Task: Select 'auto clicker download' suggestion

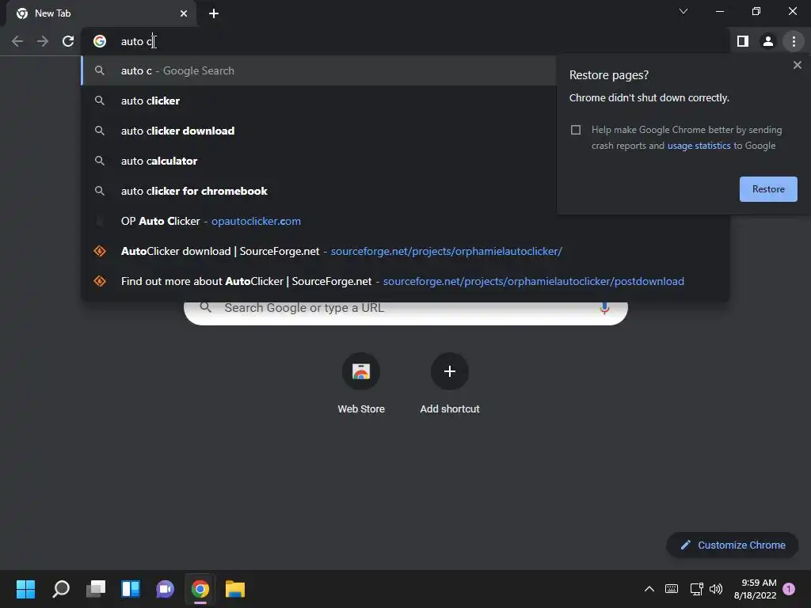Action: 318,131
